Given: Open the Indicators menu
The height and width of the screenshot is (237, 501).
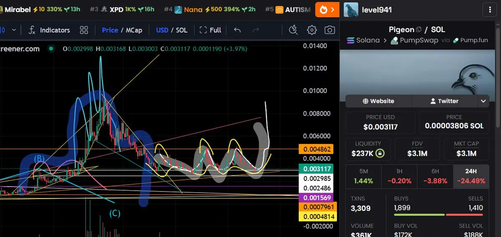Looking at the screenshot, I should tap(49, 30).
